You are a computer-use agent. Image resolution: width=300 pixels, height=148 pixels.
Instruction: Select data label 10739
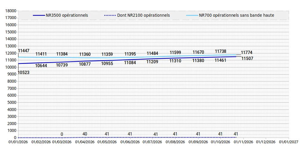click(62, 65)
